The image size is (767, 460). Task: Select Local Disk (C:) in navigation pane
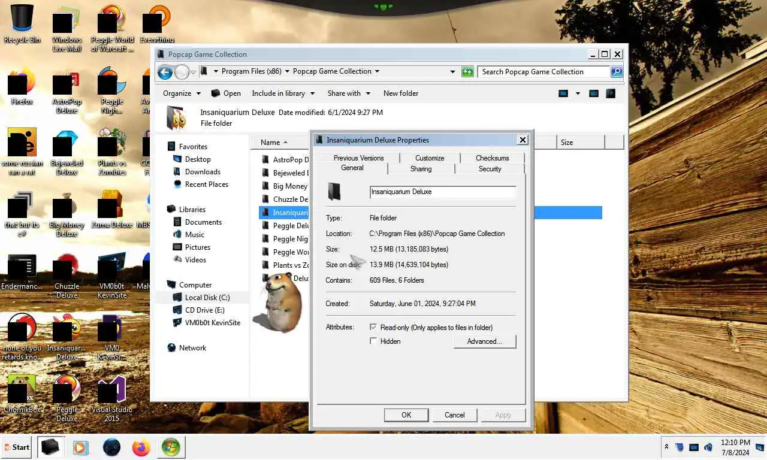207,298
